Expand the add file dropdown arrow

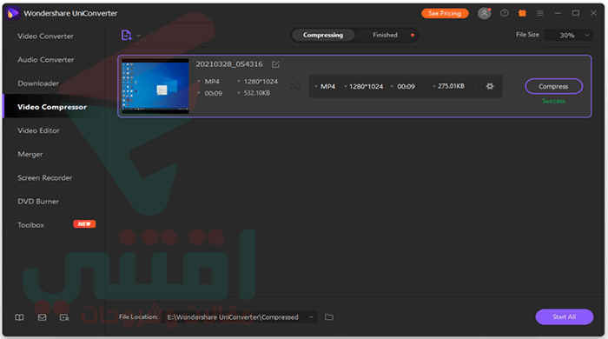(x=138, y=36)
